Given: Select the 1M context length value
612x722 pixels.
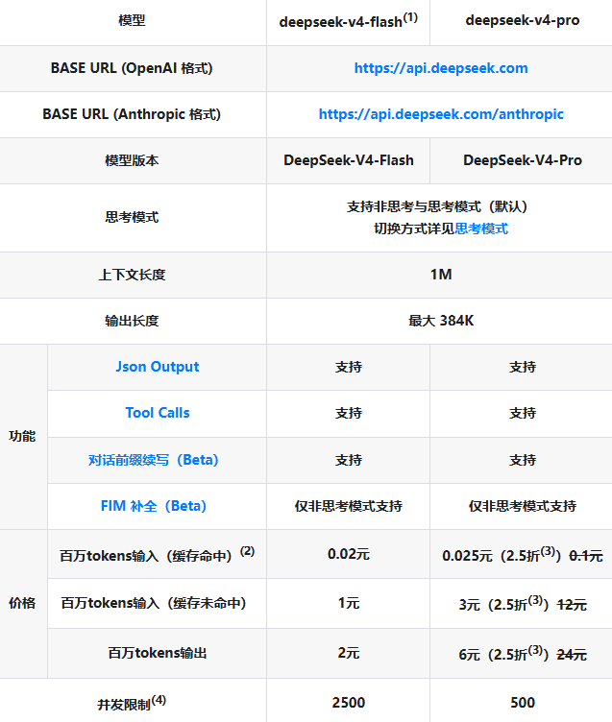Looking at the screenshot, I should click(441, 275).
